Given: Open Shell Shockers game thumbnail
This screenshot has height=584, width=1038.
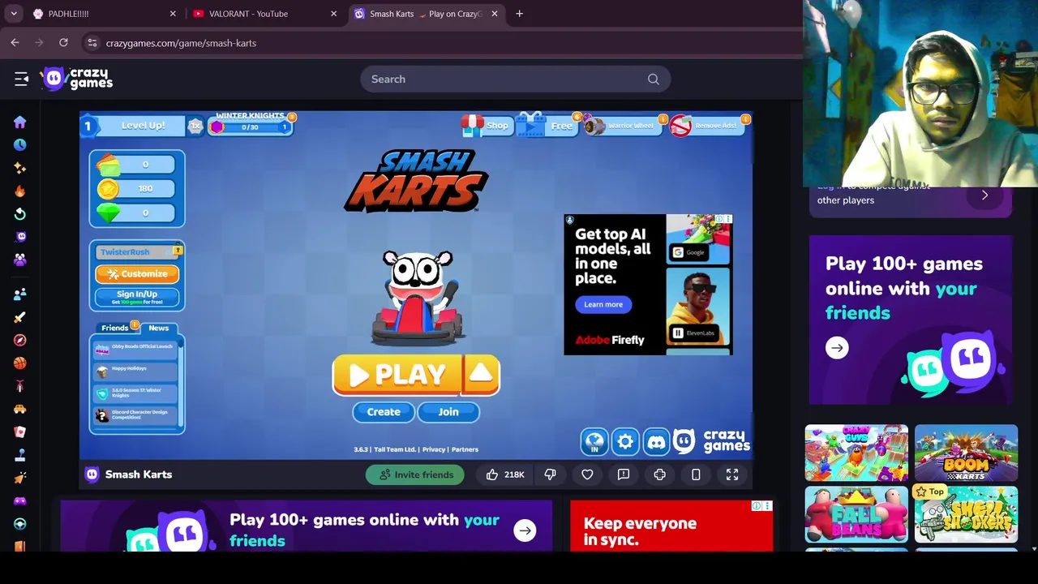Looking at the screenshot, I should (966, 514).
